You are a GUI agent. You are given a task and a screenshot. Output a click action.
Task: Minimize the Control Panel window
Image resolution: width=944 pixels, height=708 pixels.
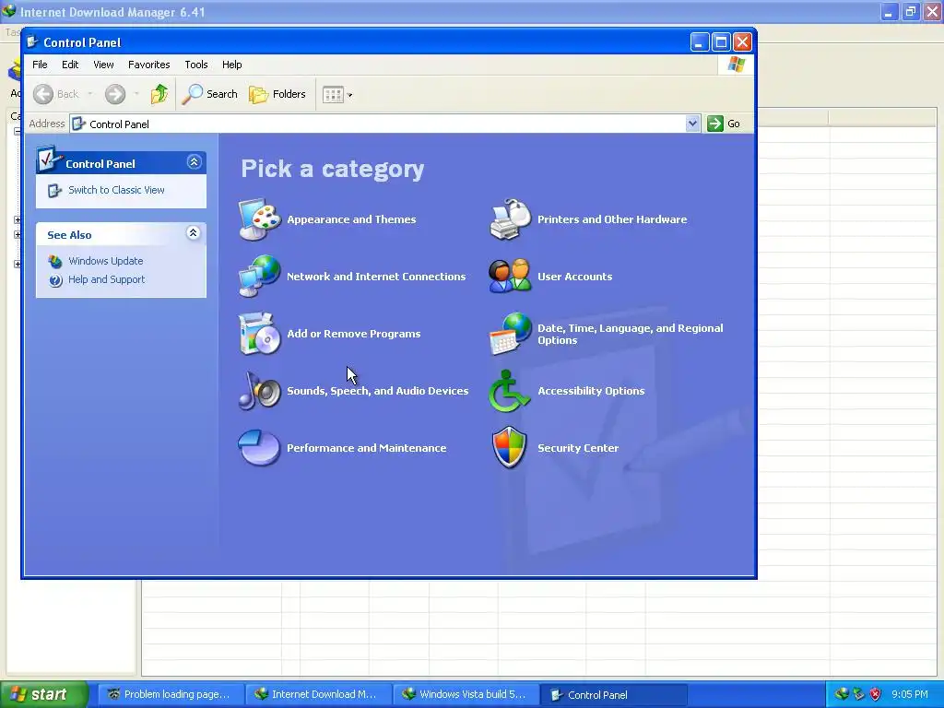[699, 42]
